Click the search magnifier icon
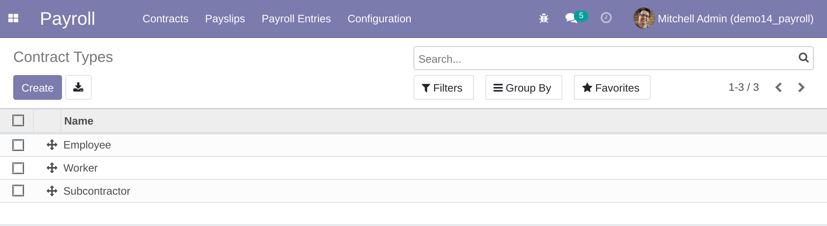The image size is (827, 226). 803,58
